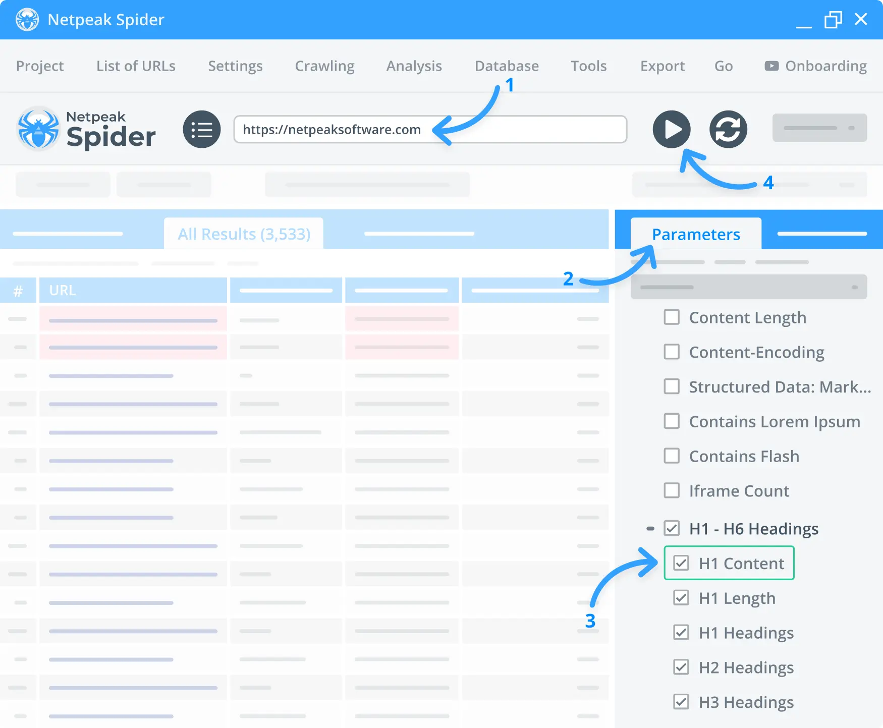This screenshot has width=883, height=728.
Task: Open the Tools menu
Action: (588, 66)
